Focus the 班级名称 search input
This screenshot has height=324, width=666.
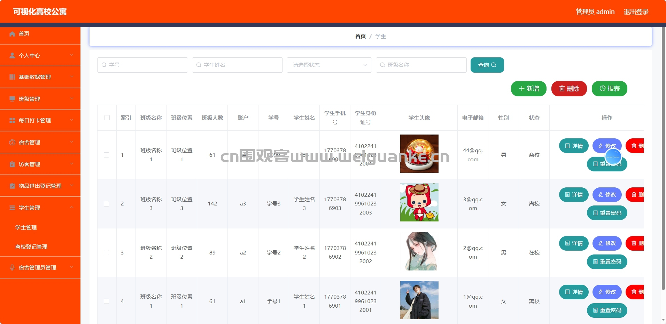tap(421, 65)
